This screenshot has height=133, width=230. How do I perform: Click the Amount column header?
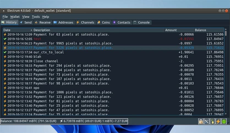(x=179, y=30)
